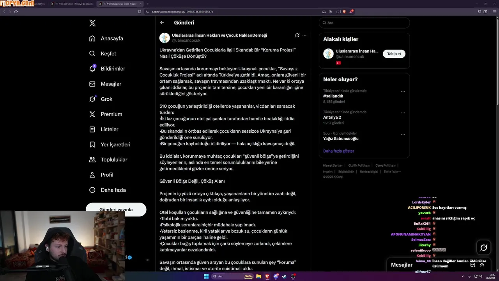Open Steam from taskbar
The height and width of the screenshot is (281, 499).
click(284, 276)
